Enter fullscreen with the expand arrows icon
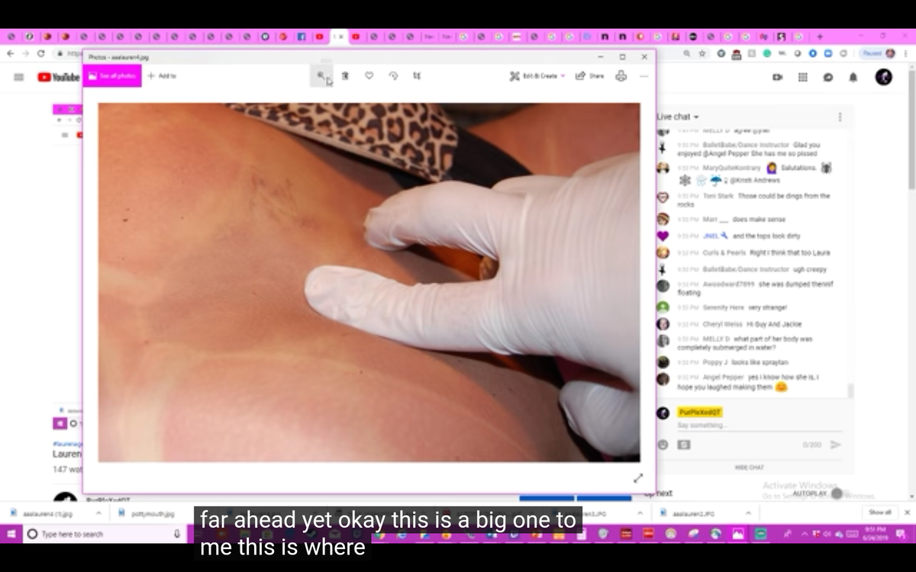916x572 pixels. pyautogui.click(x=638, y=478)
